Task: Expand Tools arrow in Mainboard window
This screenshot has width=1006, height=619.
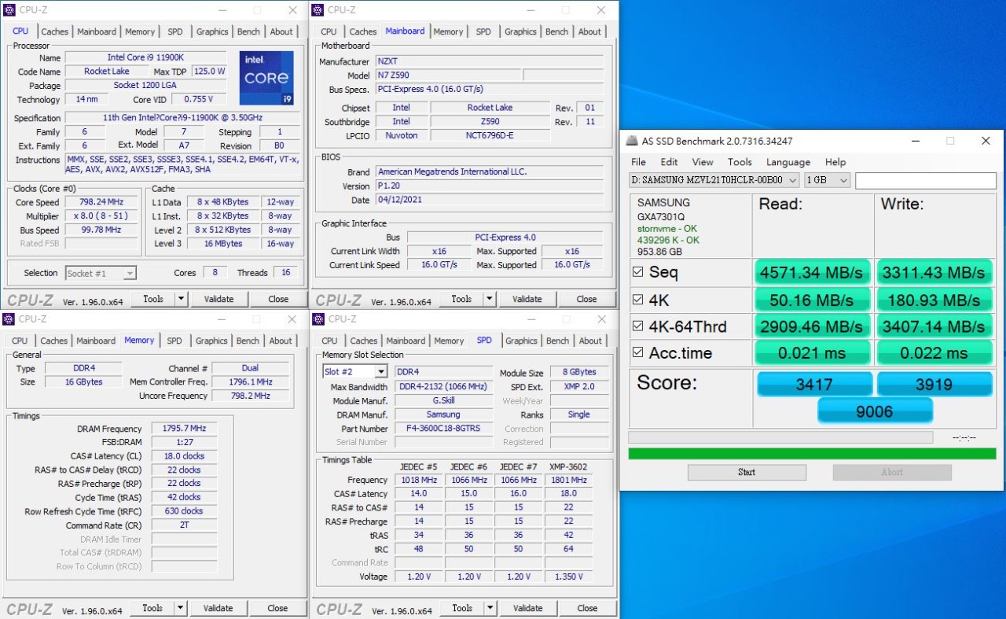Action: click(489, 299)
